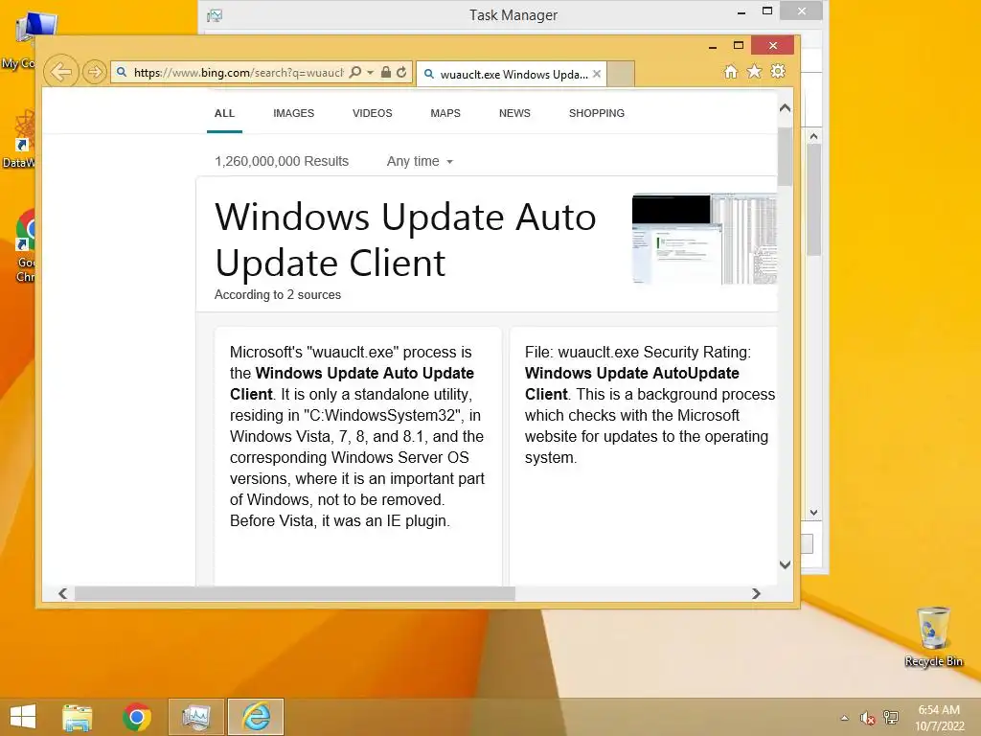The height and width of the screenshot is (736, 981).
Task: Select the Recycle Bin desktop icon
Action: pyautogui.click(x=933, y=636)
